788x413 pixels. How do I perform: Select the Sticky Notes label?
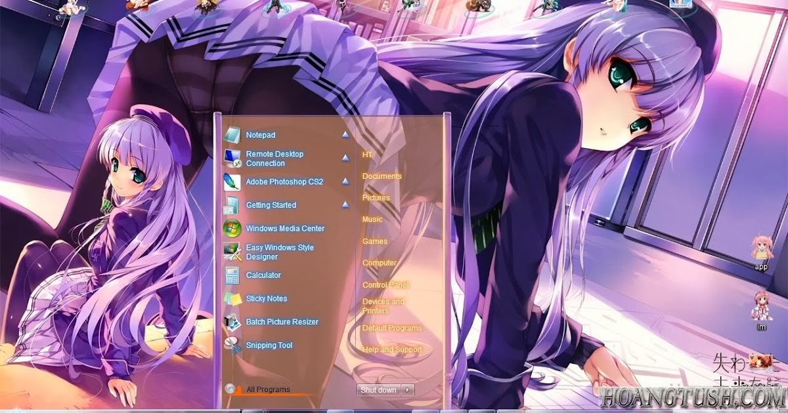click(267, 299)
